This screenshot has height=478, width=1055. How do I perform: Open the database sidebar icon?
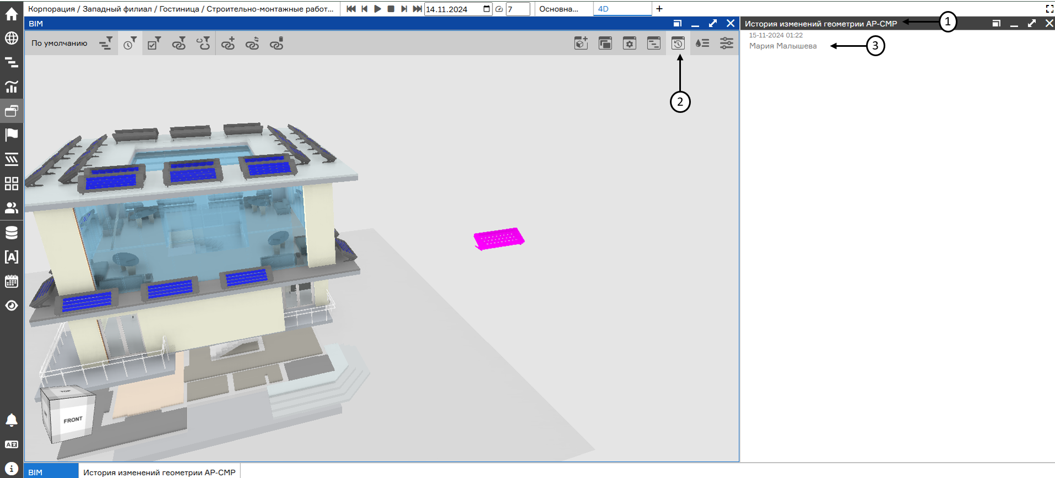coord(12,232)
